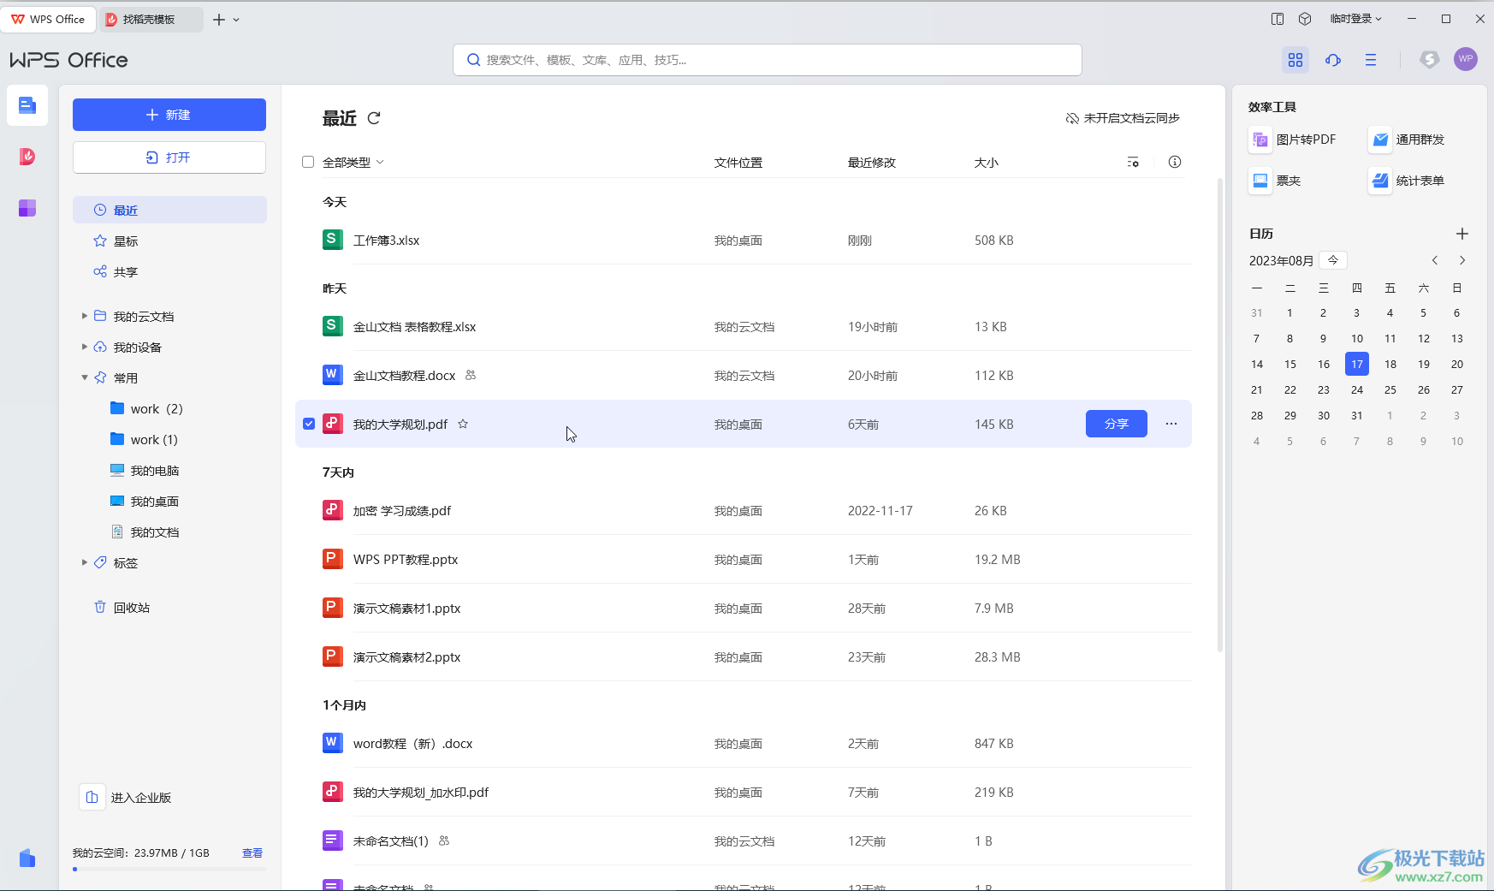Open 统计表单 tool

(1408, 181)
